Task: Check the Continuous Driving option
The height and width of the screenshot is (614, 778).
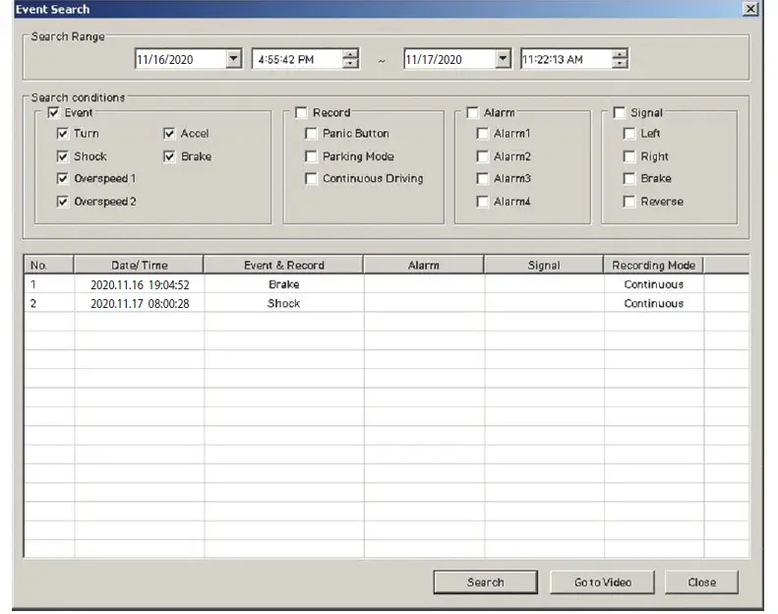Action: coord(311,178)
